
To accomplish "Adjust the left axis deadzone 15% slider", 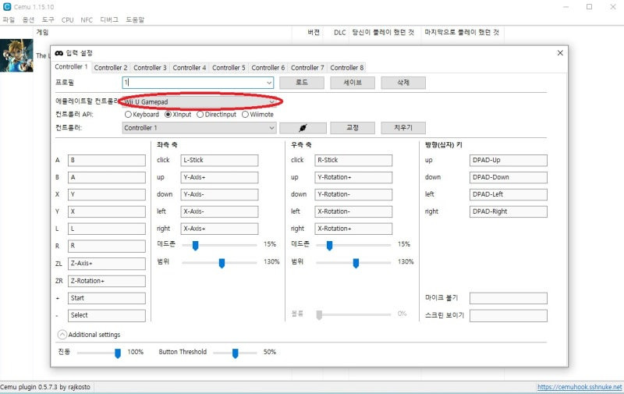I will point(196,246).
